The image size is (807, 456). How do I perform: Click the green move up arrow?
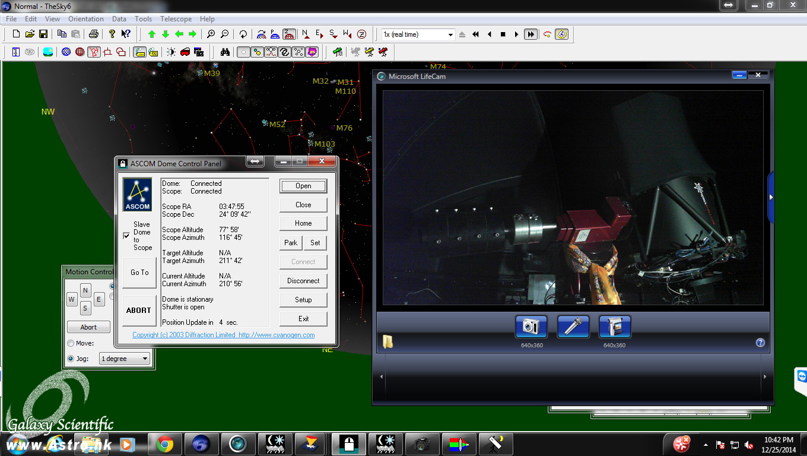[152, 34]
